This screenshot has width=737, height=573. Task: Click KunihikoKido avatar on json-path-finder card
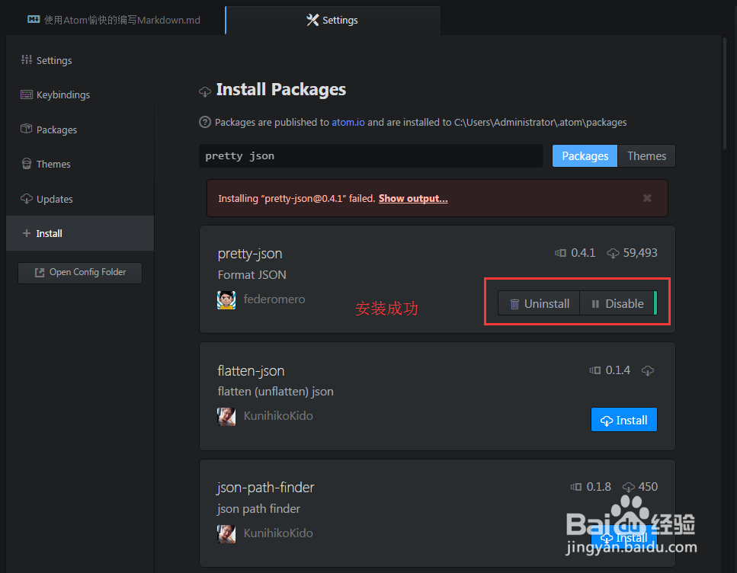(x=226, y=534)
